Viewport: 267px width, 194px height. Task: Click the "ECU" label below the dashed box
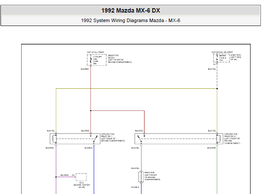tap(81, 183)
